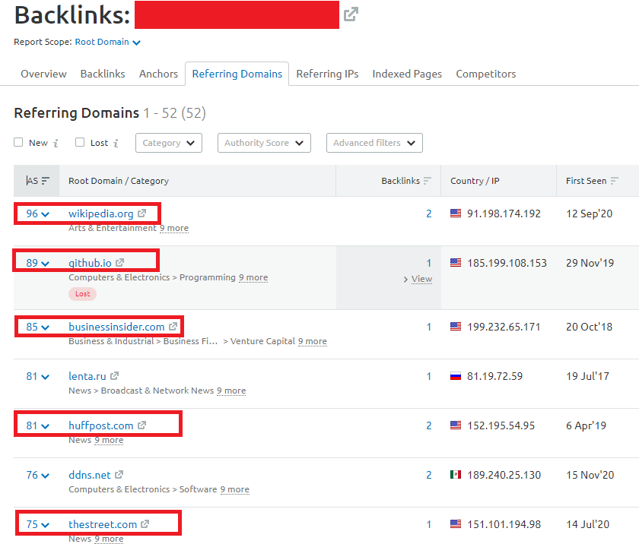Switch to the Overview tab
The height and width of the screenshot is (544, 639).
click(43, 74)
